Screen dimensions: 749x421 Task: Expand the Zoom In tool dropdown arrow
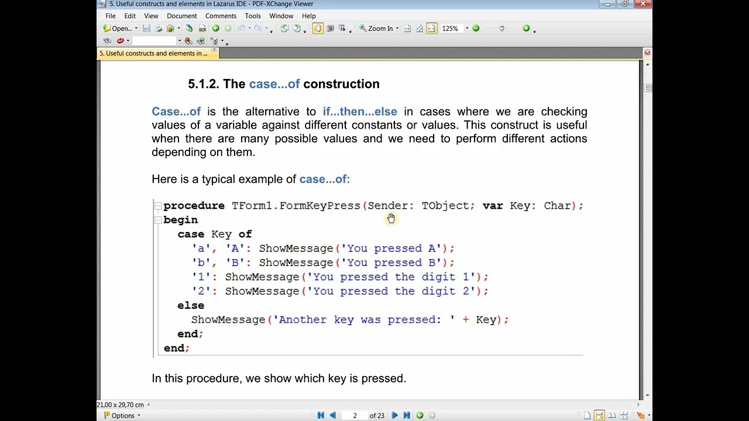(x=397, y=28)
